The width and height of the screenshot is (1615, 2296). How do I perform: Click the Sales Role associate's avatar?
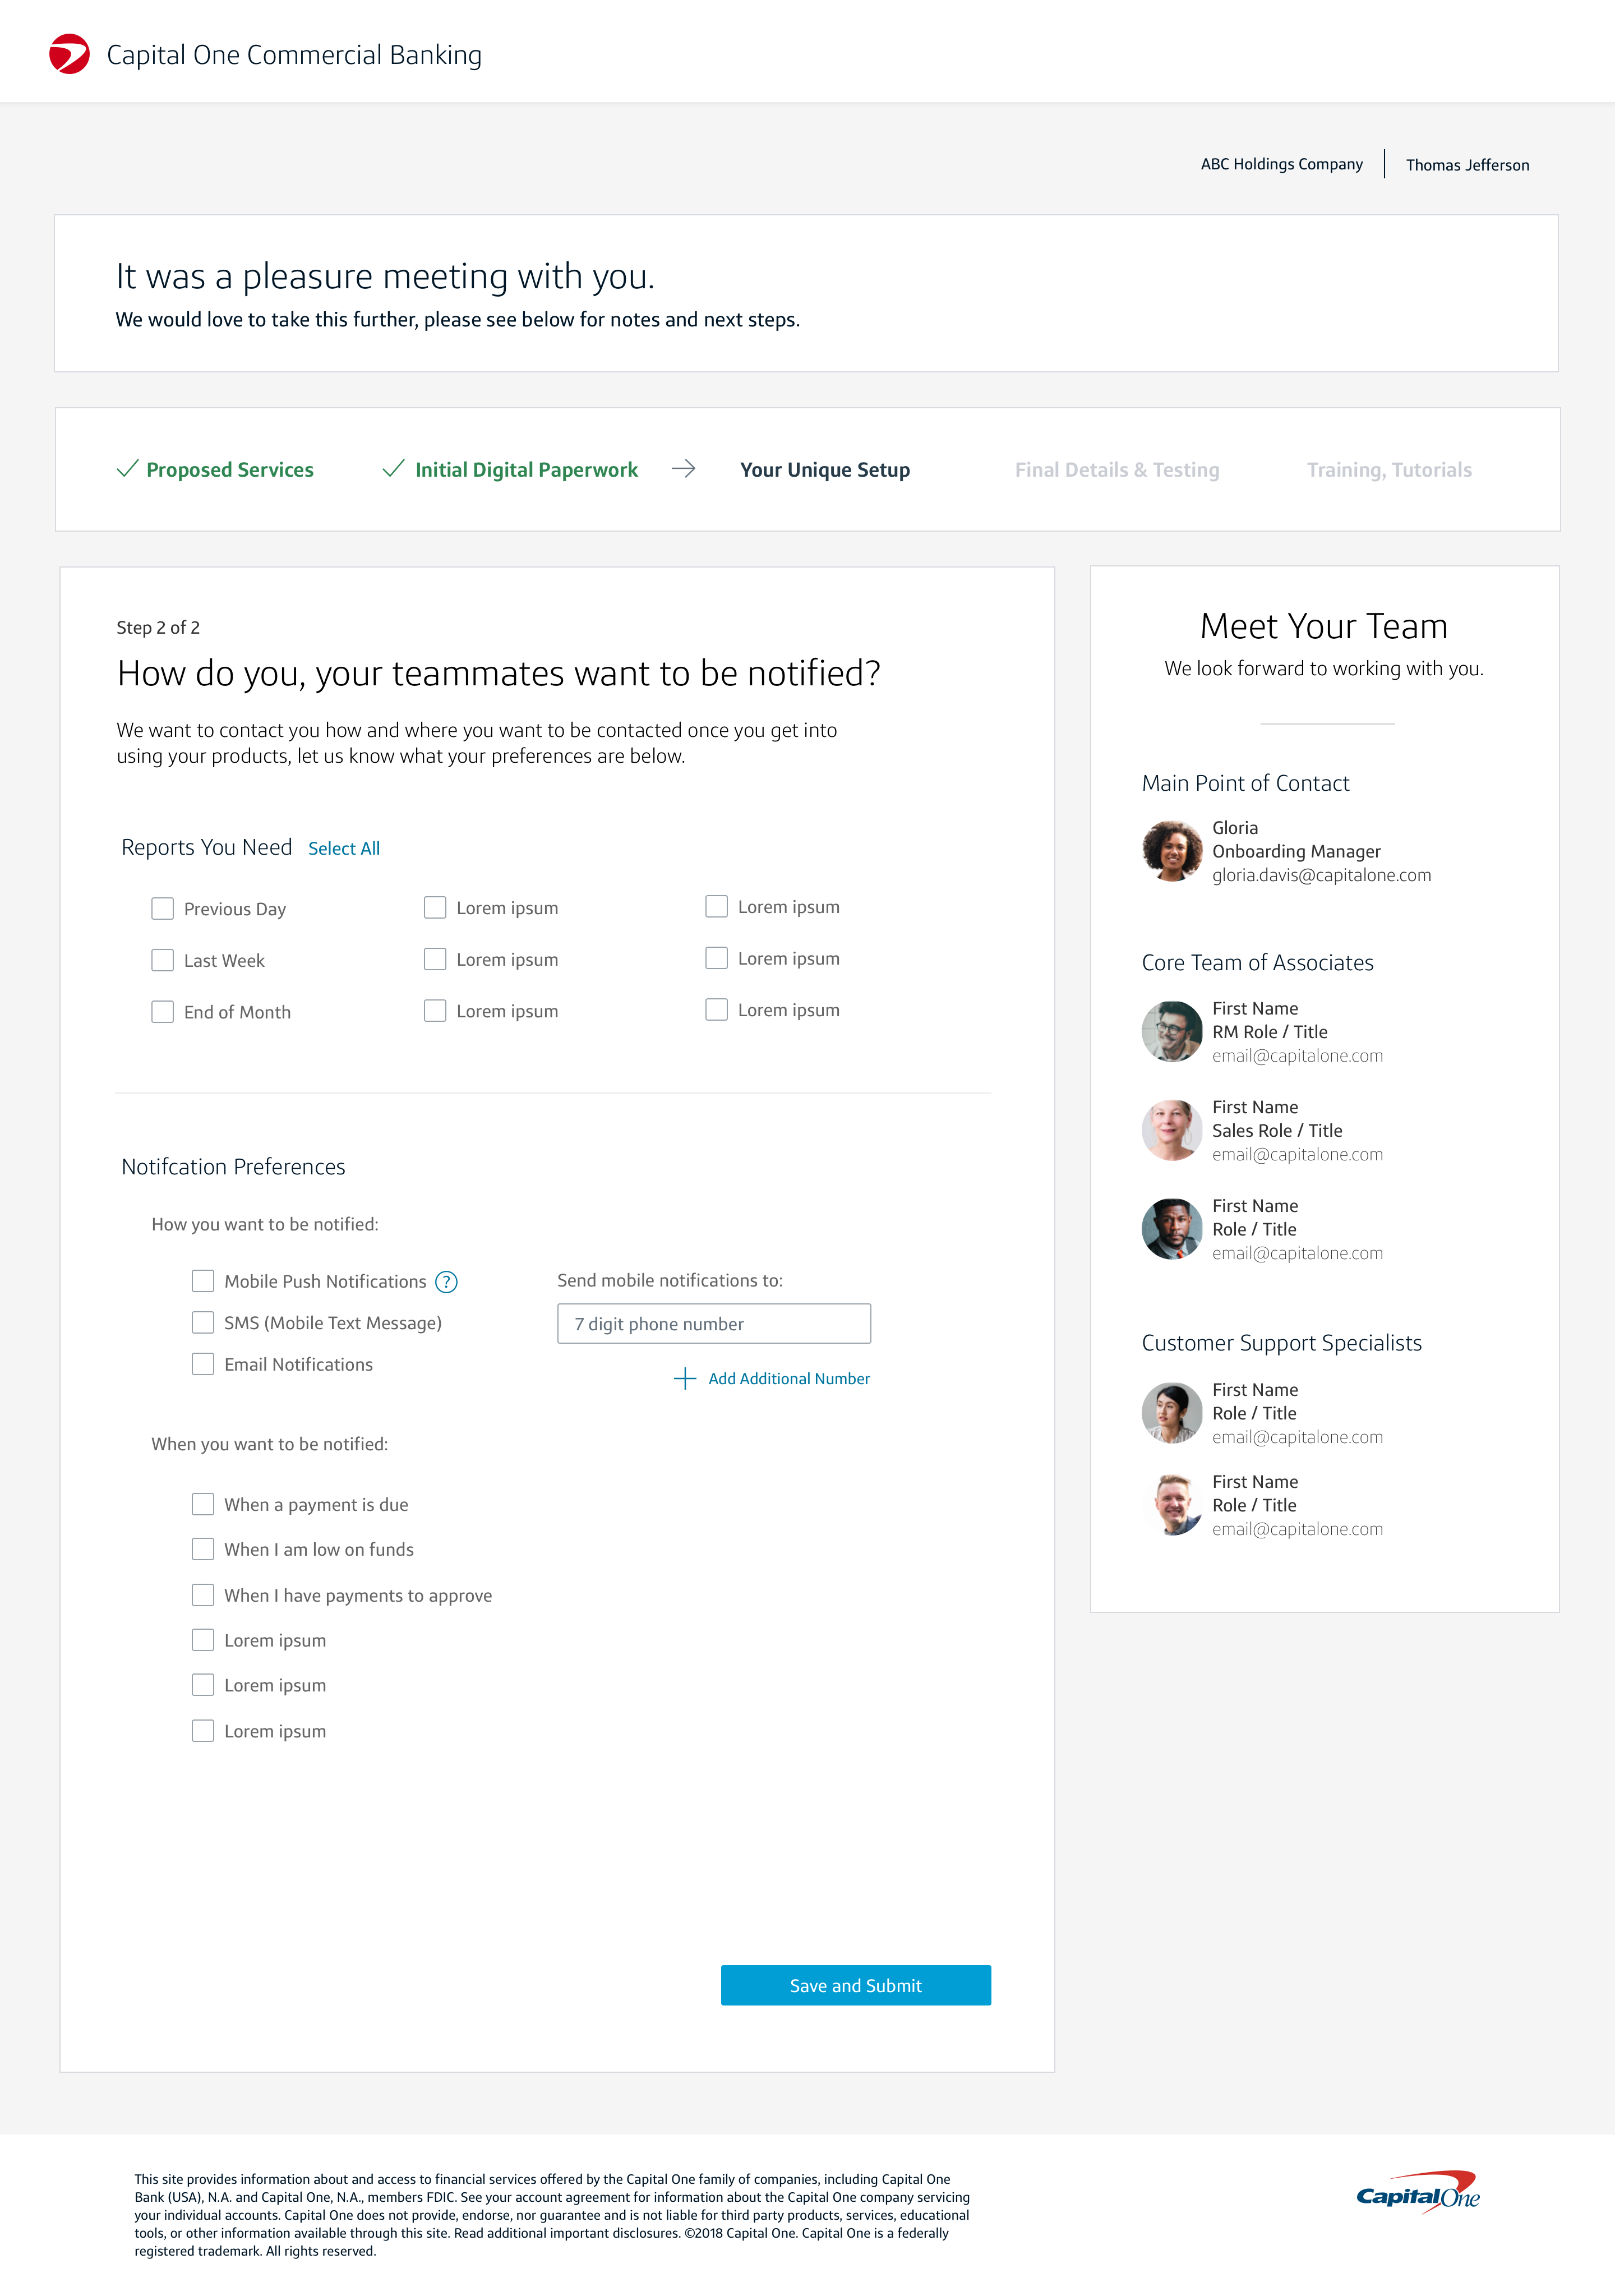tap(1172, 1131)
